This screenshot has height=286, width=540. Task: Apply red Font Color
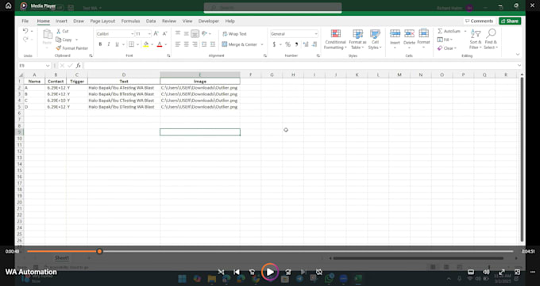pyautogui.click(x=160, y=44)
